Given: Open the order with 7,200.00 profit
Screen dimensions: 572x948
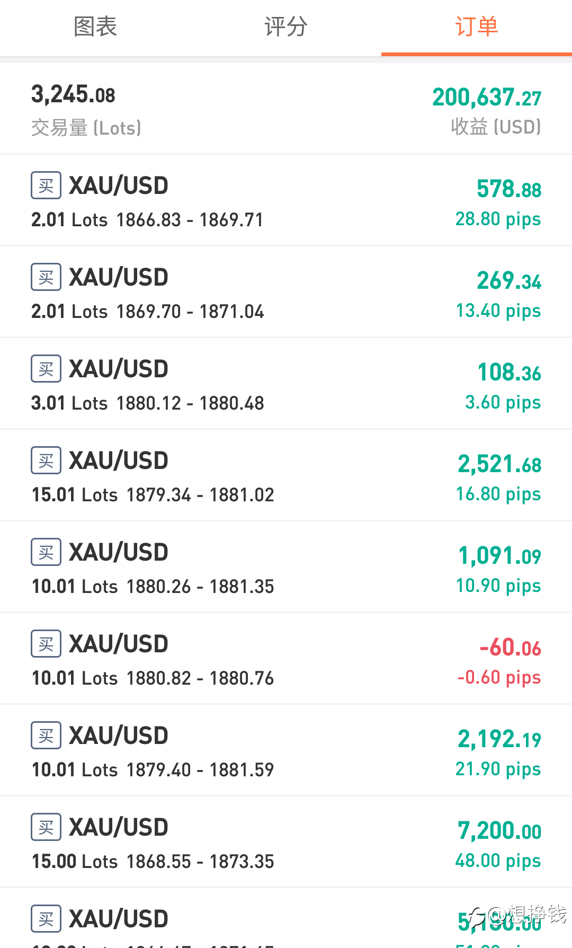Looking at the screenshot, I should pos(286,843).
